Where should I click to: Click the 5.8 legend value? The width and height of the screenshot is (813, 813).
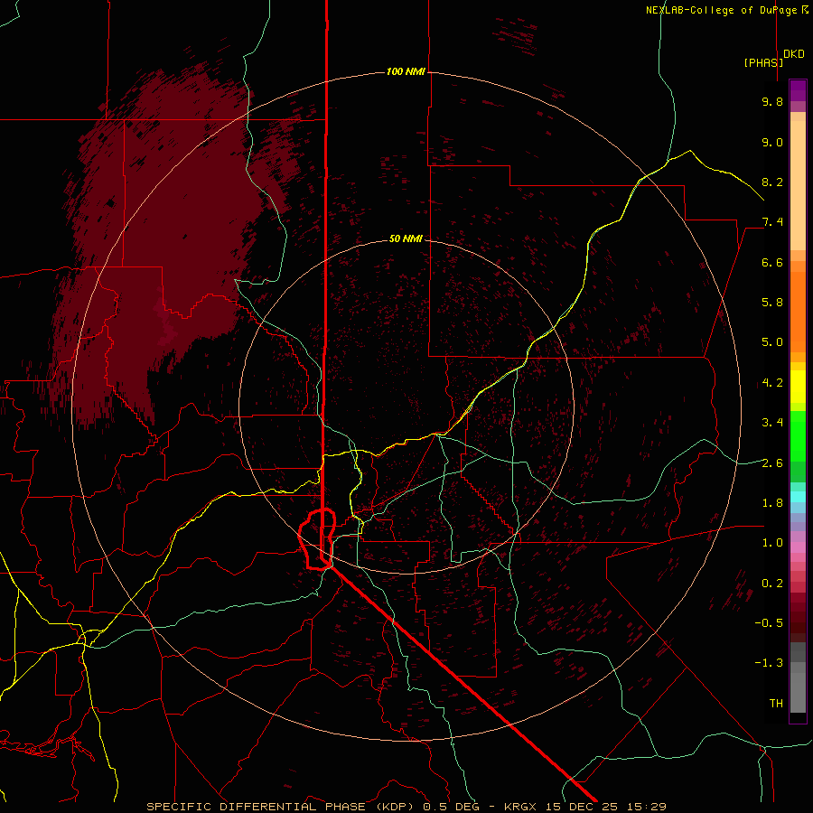(x=772, y=303)
